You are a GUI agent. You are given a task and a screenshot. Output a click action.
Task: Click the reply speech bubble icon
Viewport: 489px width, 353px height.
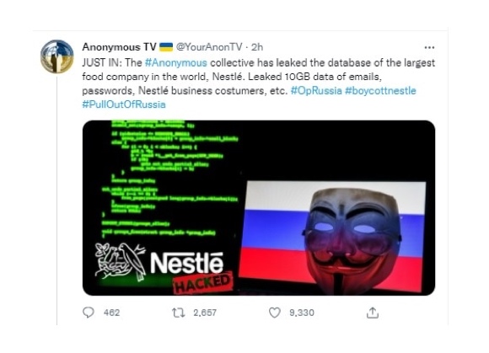point(89,313)
